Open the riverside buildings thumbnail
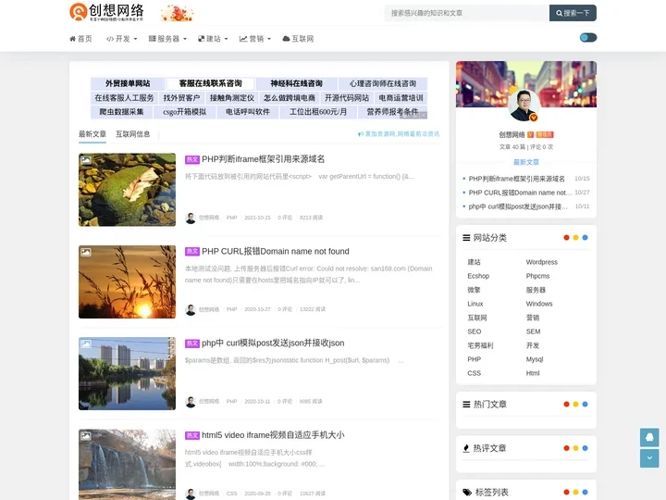 tap(127, 373)
